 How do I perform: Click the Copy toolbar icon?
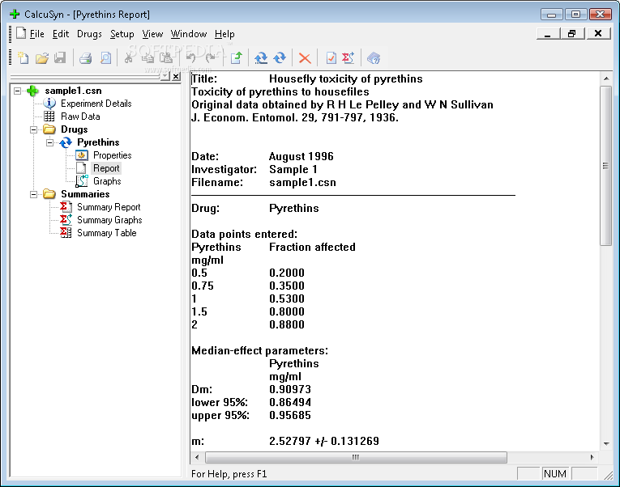[148, 58]
